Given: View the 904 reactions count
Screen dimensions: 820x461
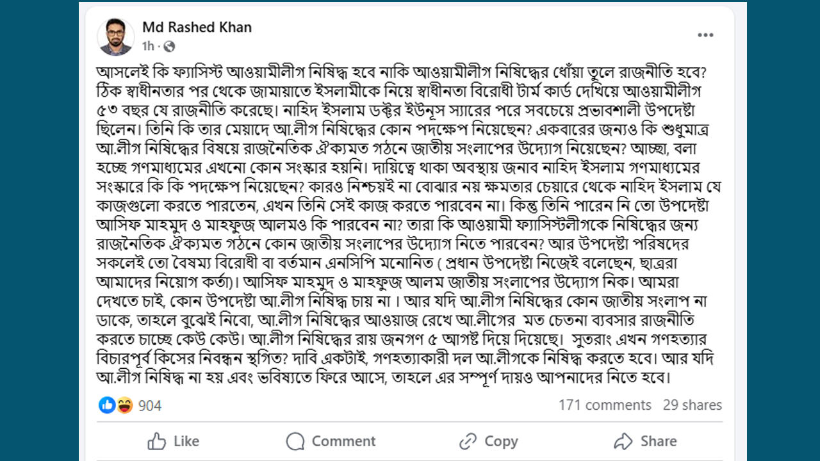Looking at the screenshot, I should point(150,405).
